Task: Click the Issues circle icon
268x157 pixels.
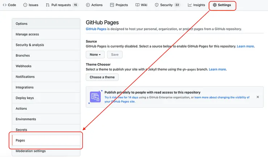Action: click(25, 5)
